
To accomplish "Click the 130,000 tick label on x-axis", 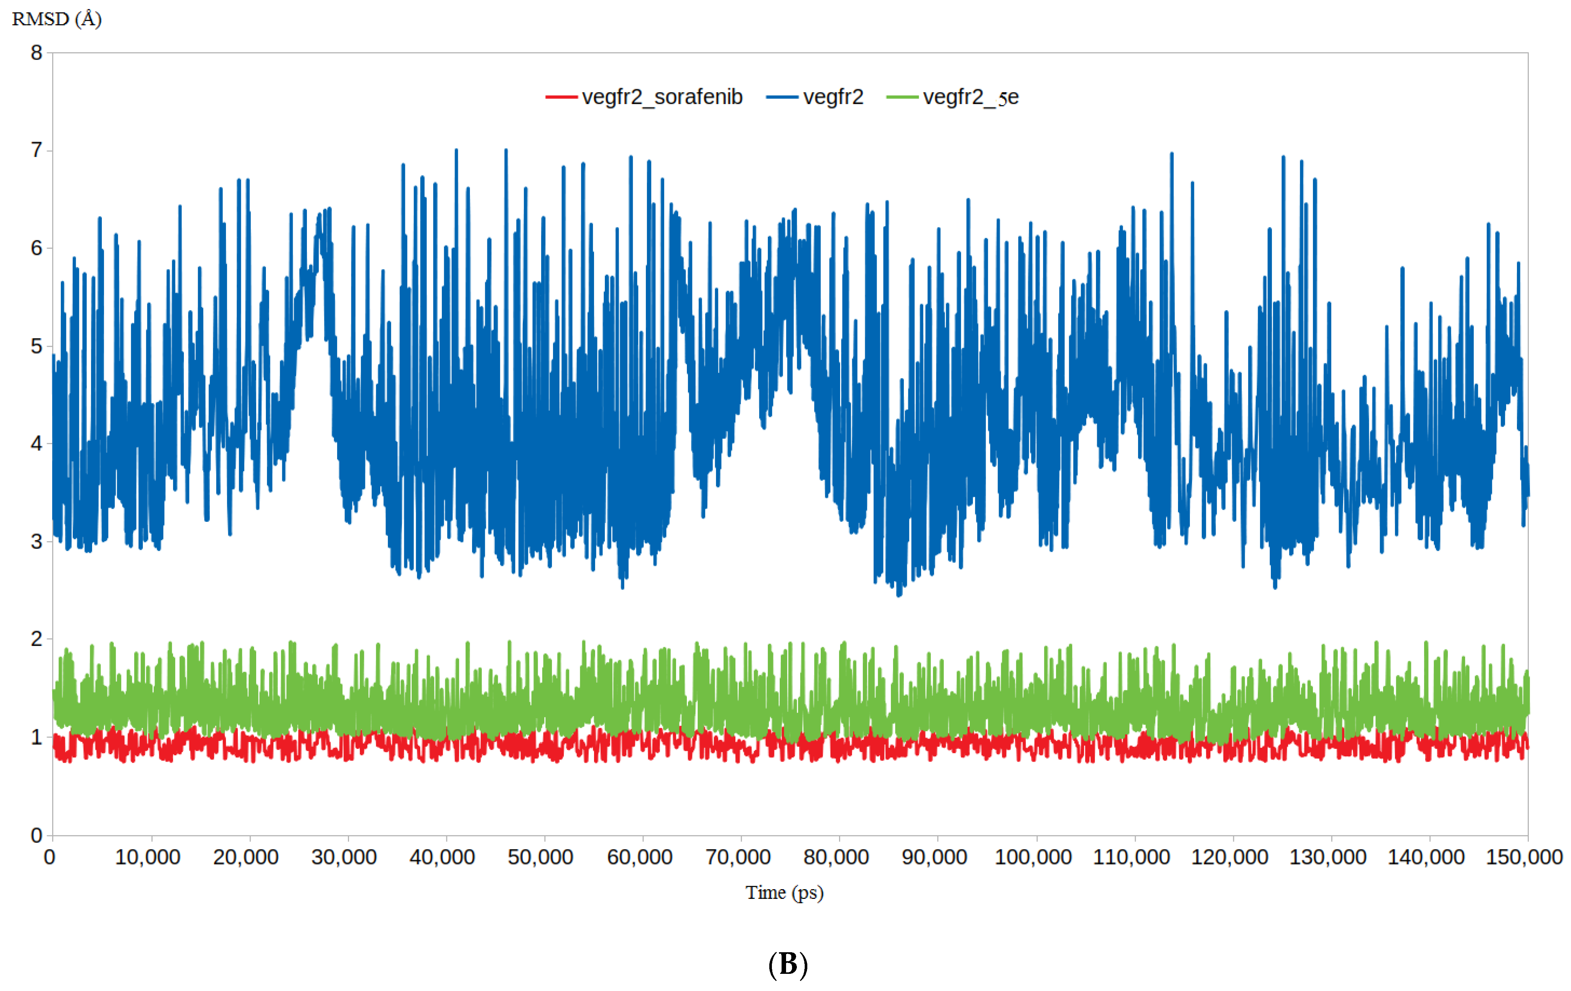I will [x=1328, y=857].
